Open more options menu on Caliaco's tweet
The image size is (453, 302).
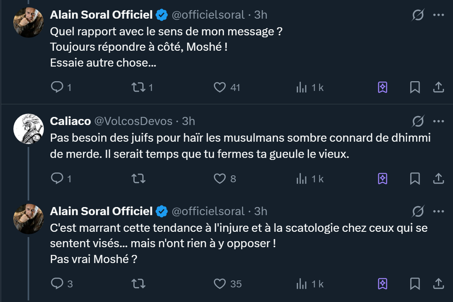click(x=438, y=121)
